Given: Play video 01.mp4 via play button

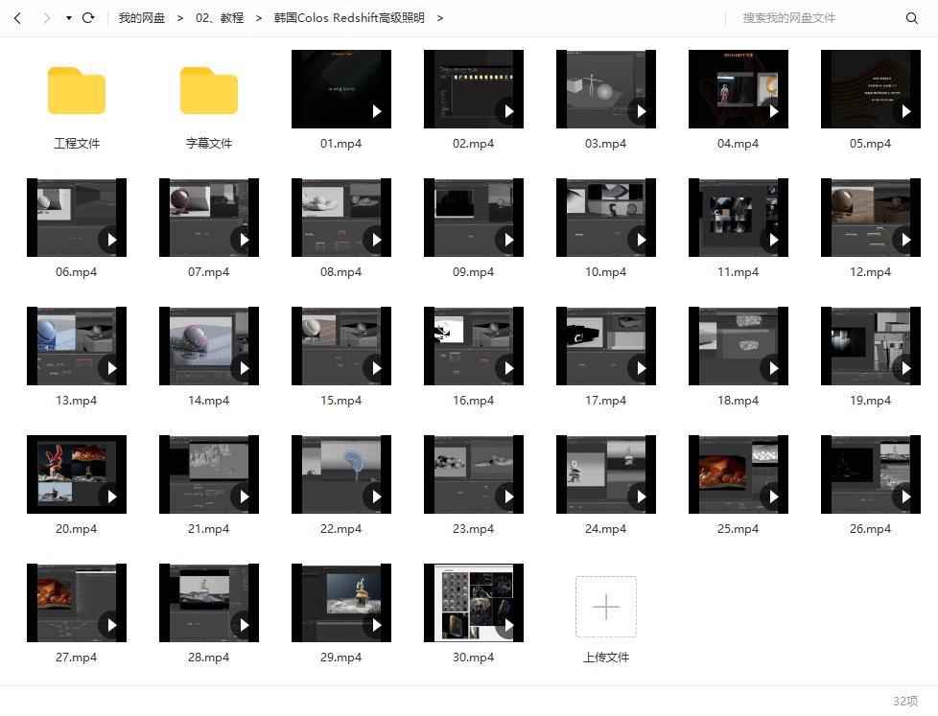Looking at the screenshot, I should [376, 111].
